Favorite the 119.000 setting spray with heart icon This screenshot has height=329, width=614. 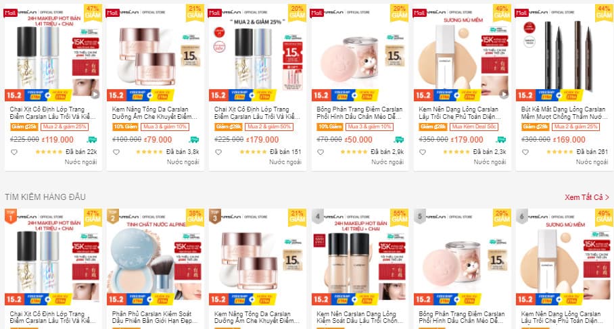[14, 152]
